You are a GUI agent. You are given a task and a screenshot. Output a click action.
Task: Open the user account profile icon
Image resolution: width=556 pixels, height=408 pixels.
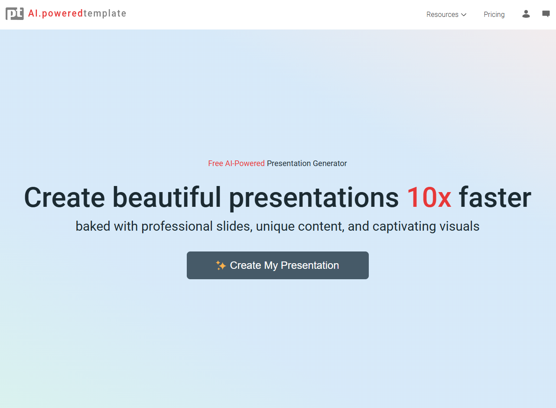point(526,14)
